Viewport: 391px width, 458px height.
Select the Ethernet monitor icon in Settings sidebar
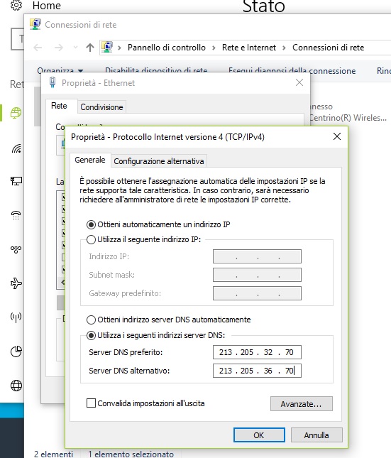click(x=16, y=181)
